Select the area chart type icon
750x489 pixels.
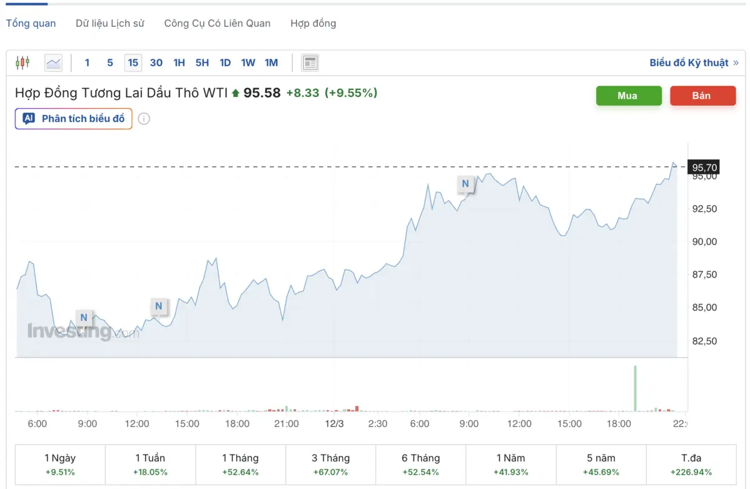coord(53,63)
